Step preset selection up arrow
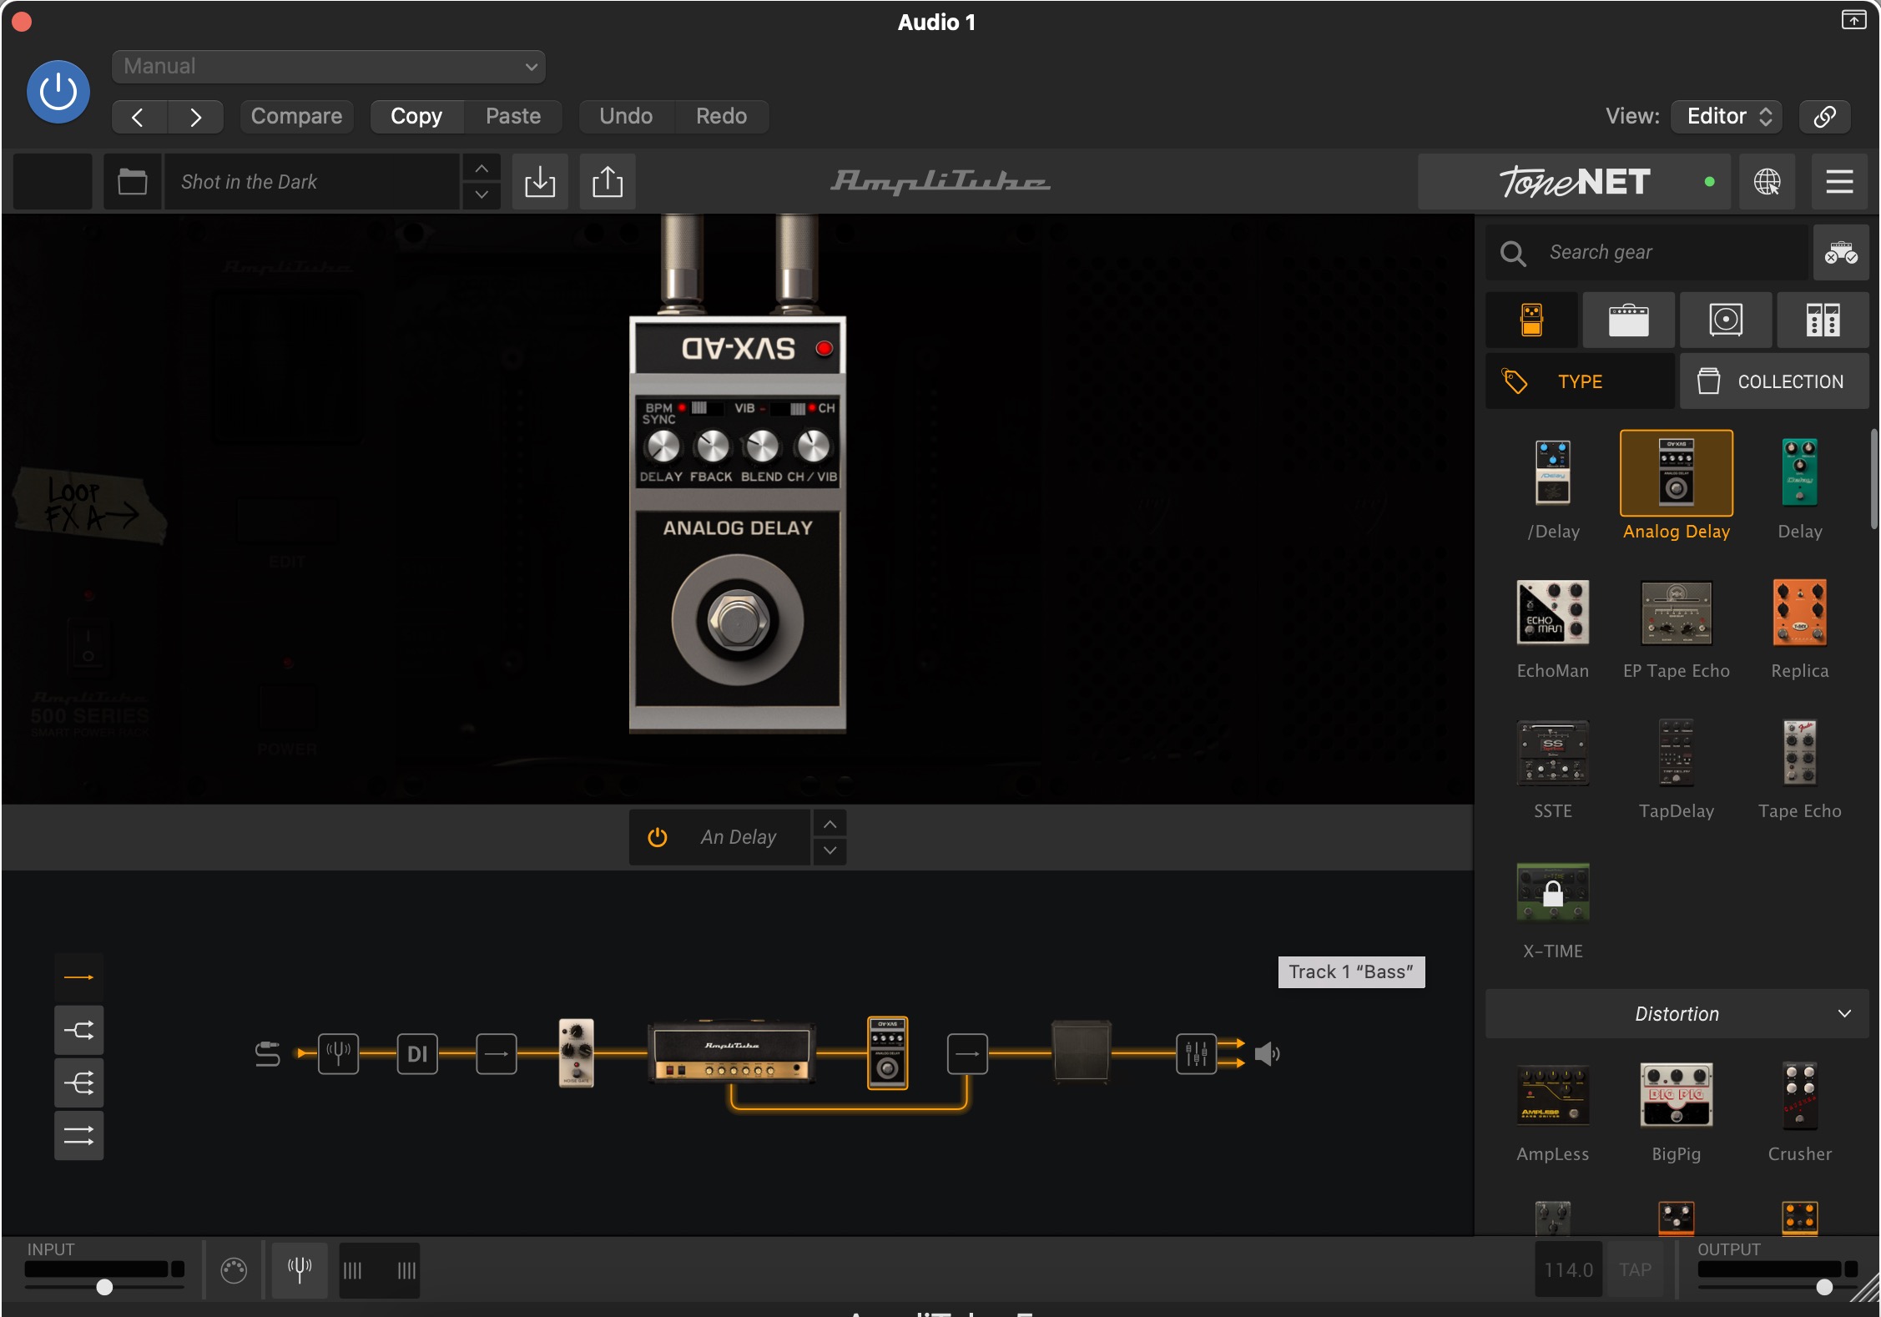The width and height of the screenshot is (1881, 1317). [x=482, y=169]
